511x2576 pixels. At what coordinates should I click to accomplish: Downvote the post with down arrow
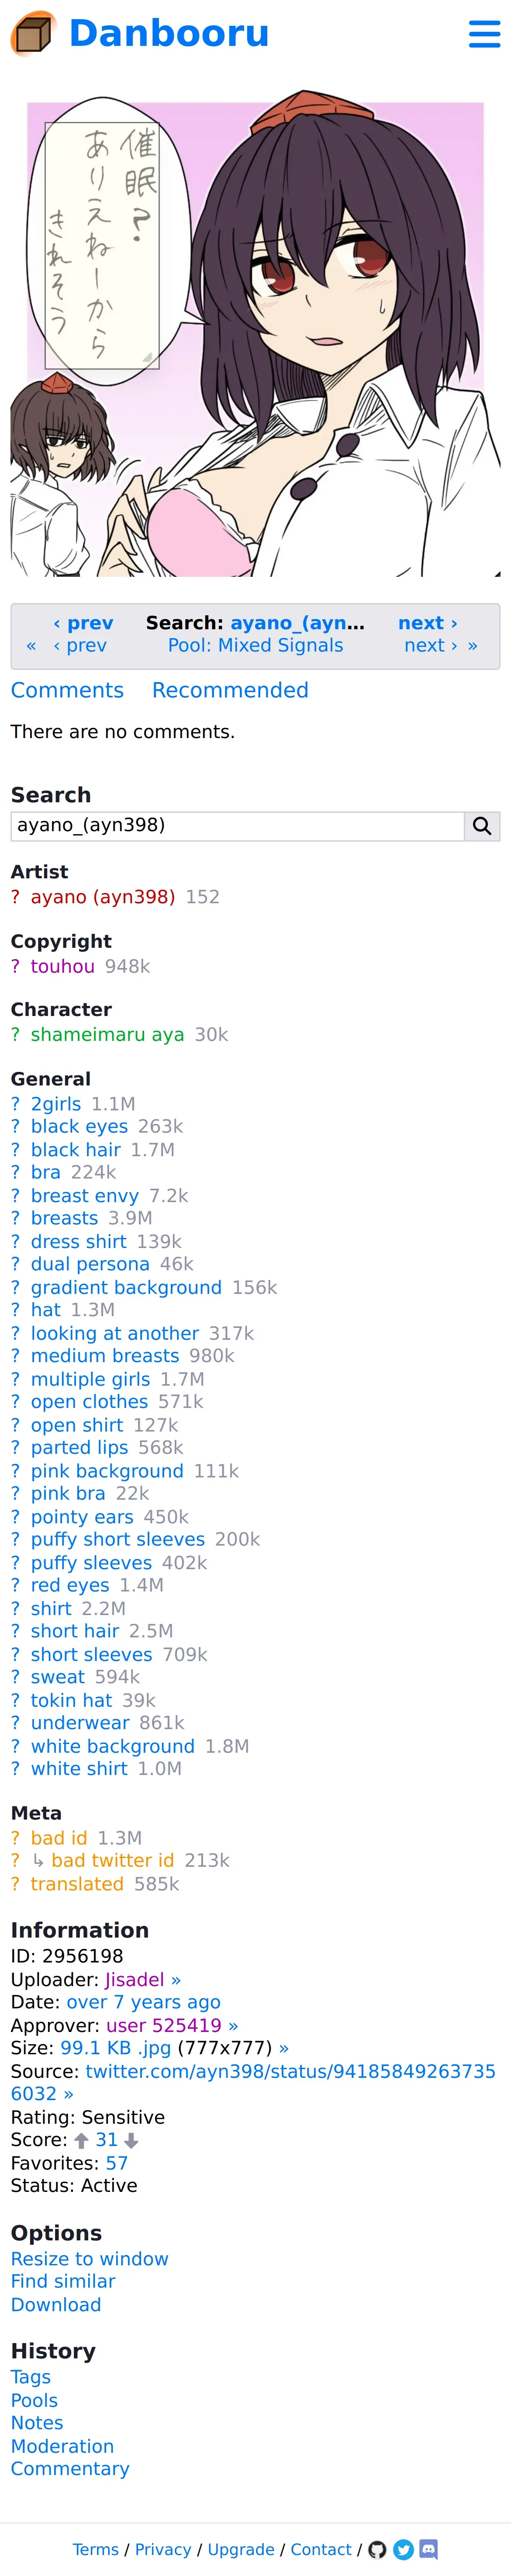(x=131, y=2140)
